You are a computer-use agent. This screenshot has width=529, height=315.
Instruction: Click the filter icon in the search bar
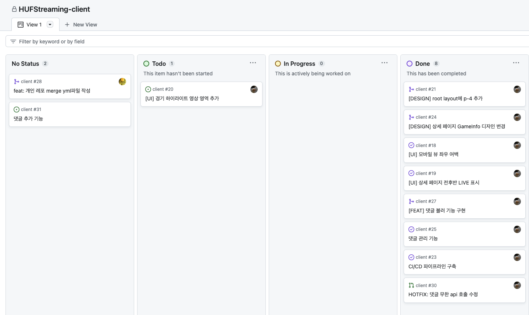(x=13, y=42)
